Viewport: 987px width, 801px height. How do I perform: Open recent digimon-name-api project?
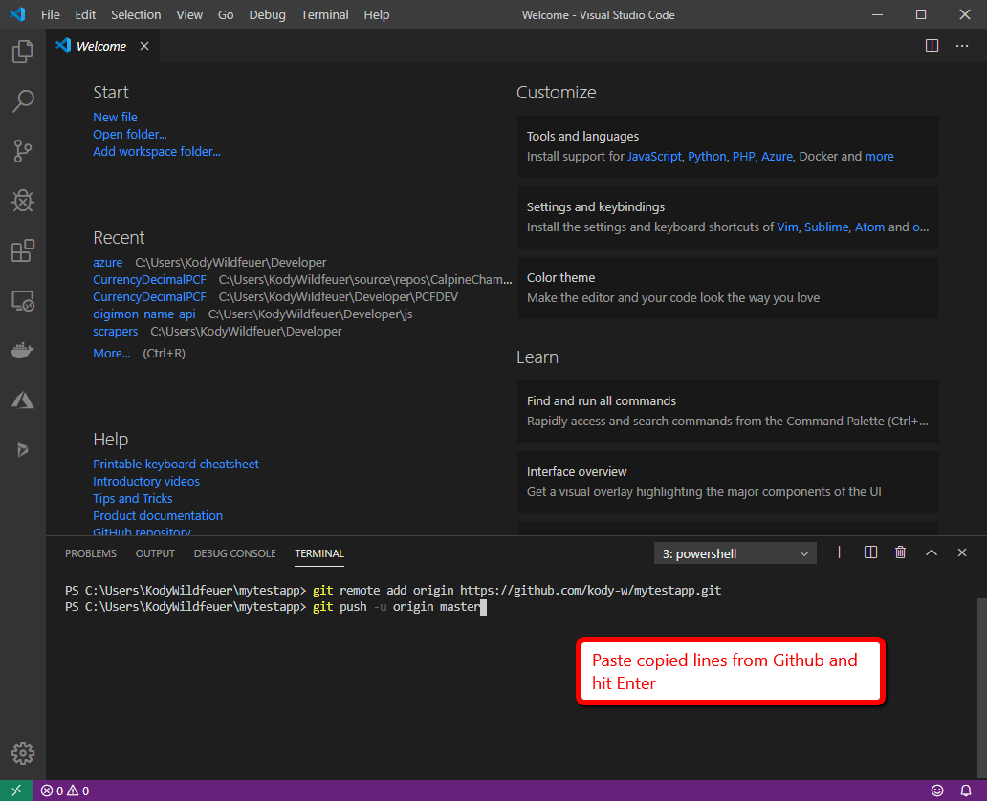click(144, 314)
